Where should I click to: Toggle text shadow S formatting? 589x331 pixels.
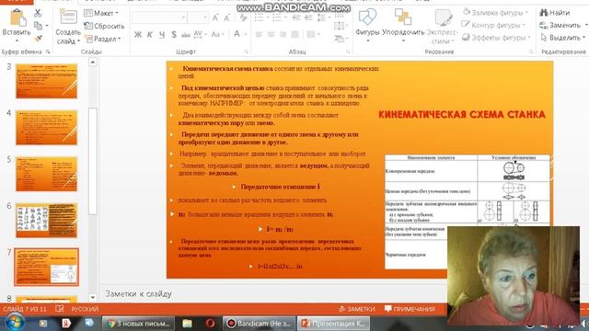pyautogui.click(x=174, y=35)
